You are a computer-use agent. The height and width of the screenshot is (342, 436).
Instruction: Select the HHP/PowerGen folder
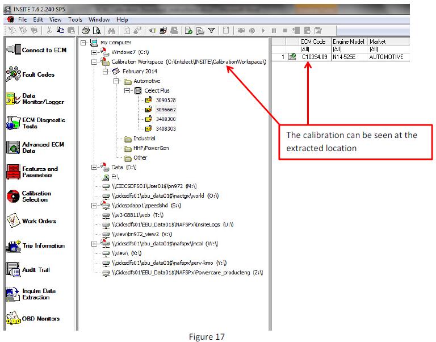pyautogui.click(x=151, y=148)
